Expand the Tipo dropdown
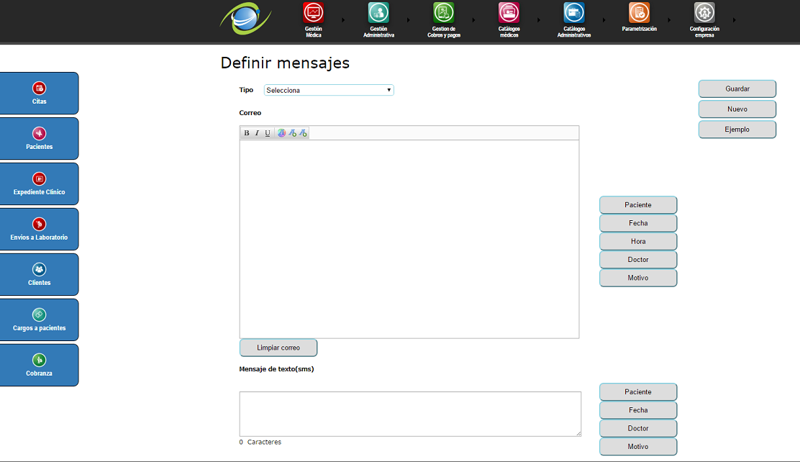This screenshot has width=800, height=462. 329,90
